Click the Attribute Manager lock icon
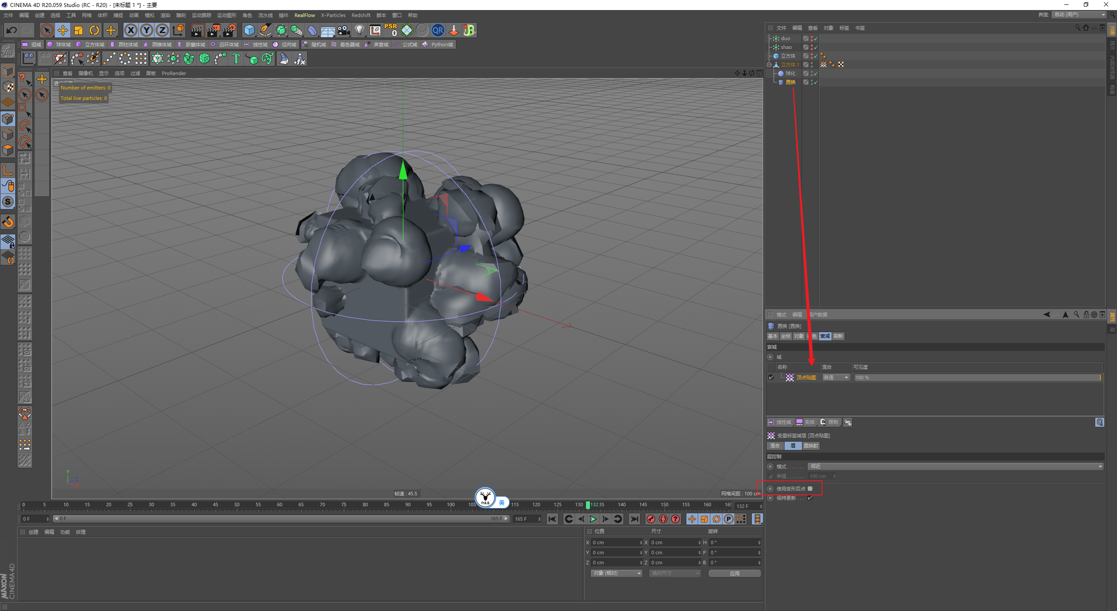 1086,315
